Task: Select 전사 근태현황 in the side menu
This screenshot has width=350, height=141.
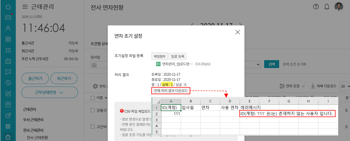Action: click(38, 137)
